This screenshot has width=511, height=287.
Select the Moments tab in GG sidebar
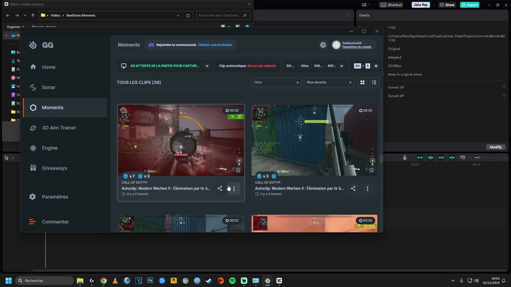[65, 108]
